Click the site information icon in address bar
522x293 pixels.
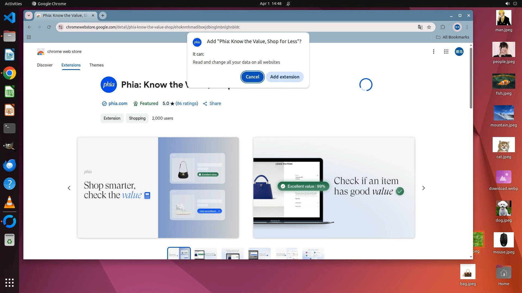click(x=61, y=27)
